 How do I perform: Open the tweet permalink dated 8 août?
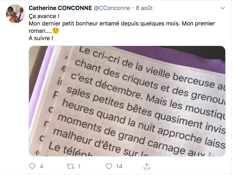[144, 8]
